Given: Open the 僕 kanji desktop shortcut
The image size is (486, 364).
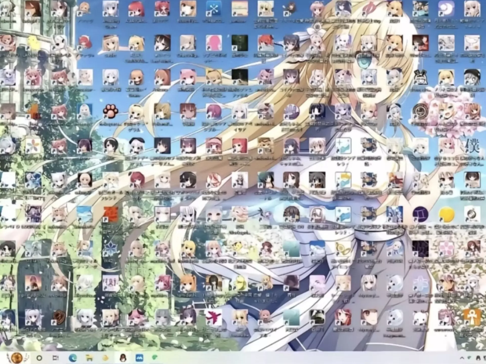Looking at the screenshot, I should tap(472, 146).
